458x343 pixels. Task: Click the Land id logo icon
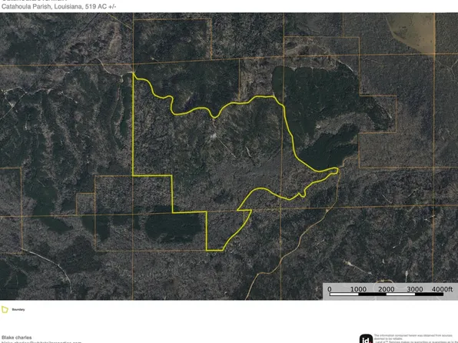[x=366, y=339]
